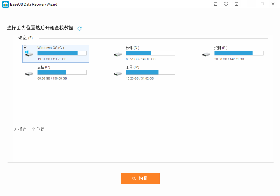Click the Windows OS (C:) drive icon
The width and height of the screenshot is (280, 196).
29,54
